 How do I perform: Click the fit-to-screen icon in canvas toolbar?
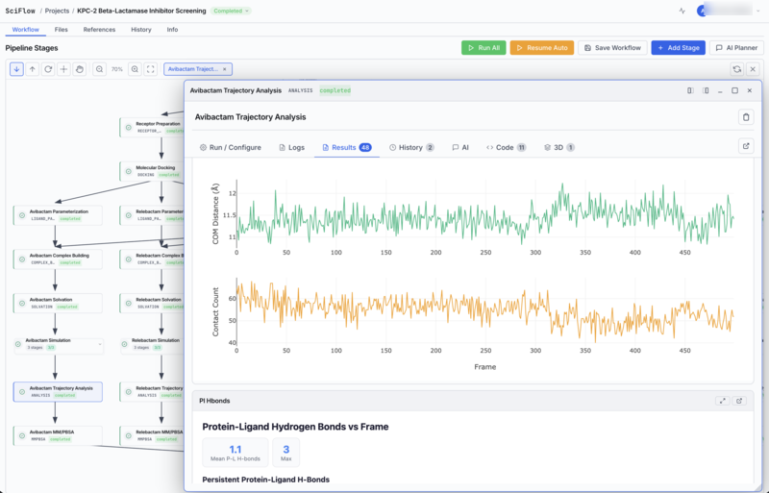151,69
